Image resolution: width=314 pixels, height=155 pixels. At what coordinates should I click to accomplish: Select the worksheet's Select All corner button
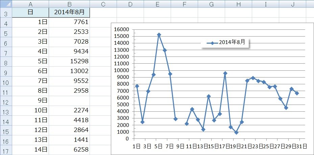click(6, 4)
